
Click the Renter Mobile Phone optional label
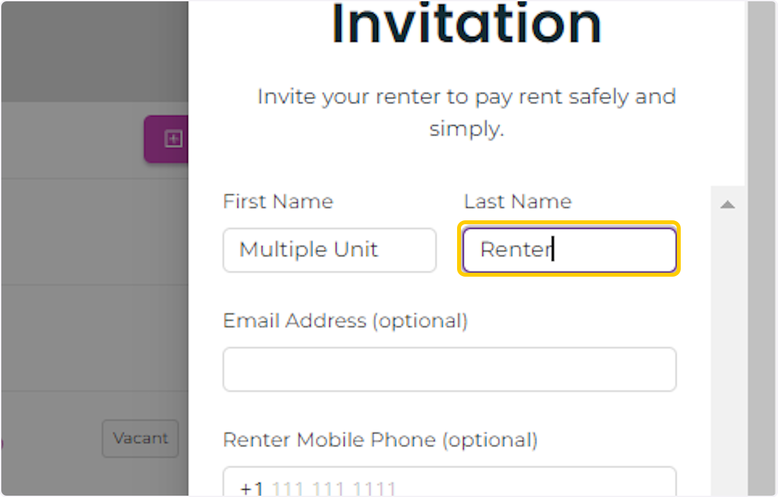(x=379, y=440)
